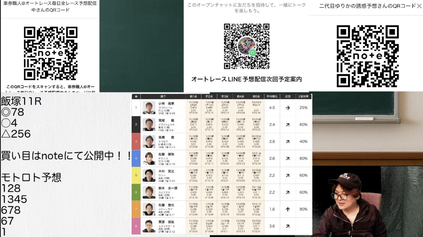Click the right arrow trend icon for 小林 瑞季
The height and width of the screenshot is (237, 423).
click(287, 108)
